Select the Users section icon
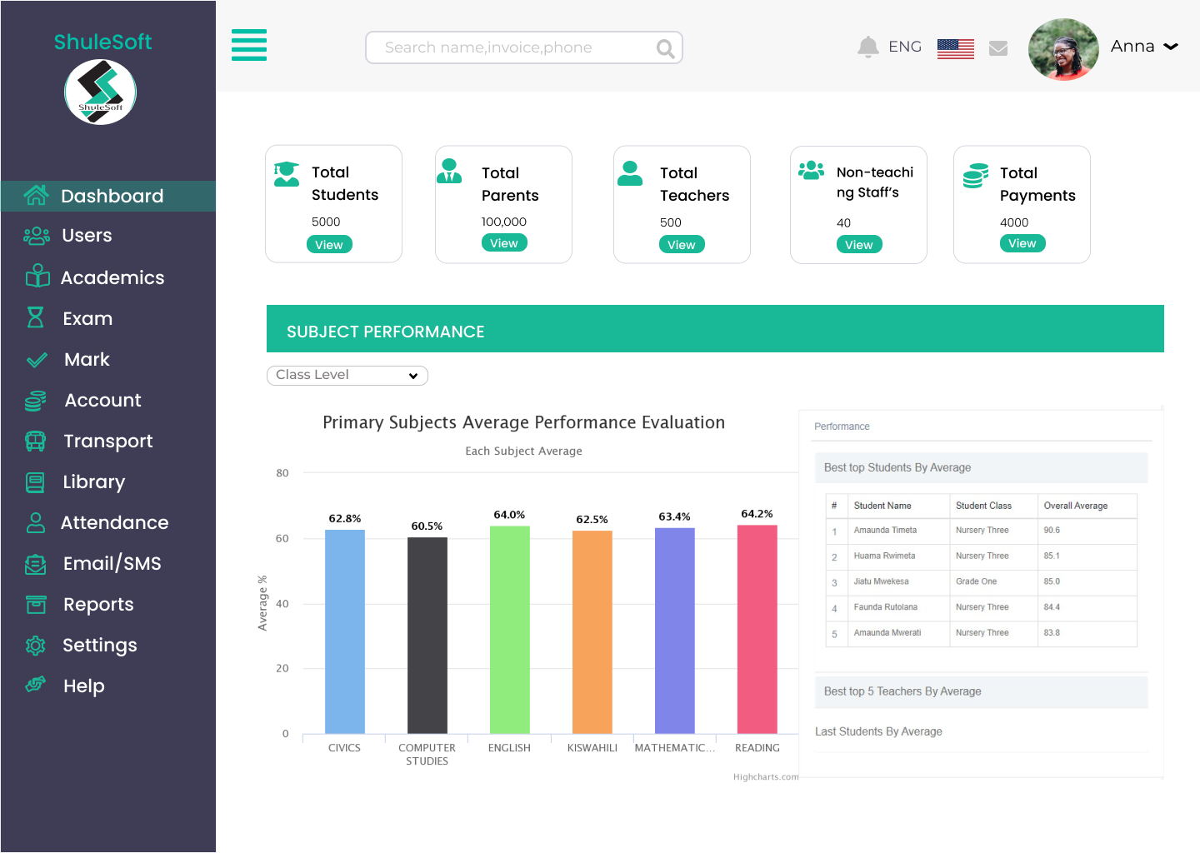This screenshot has height=853, width=1200. point(37,236)
